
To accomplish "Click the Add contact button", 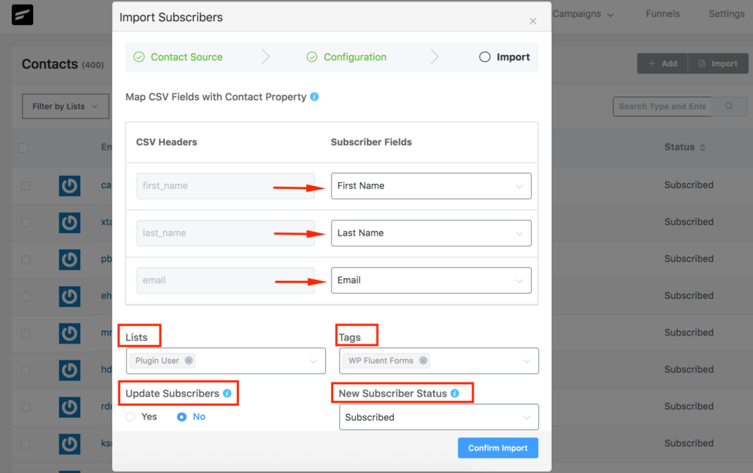I will (663, 63).
